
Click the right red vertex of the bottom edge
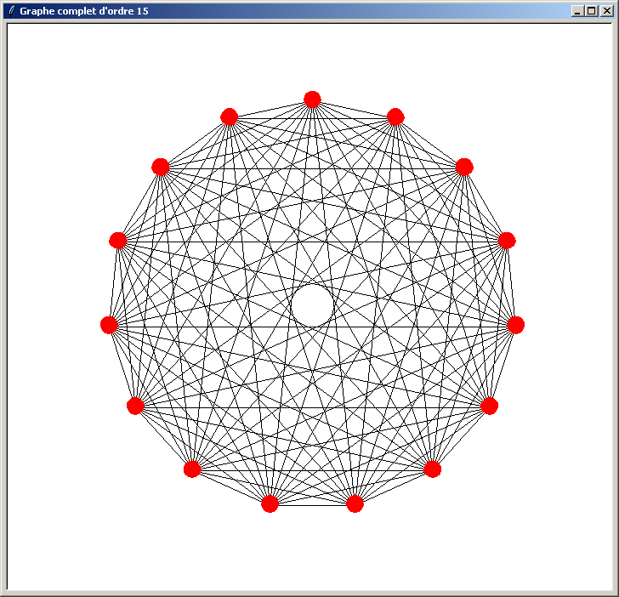[355, 503]
